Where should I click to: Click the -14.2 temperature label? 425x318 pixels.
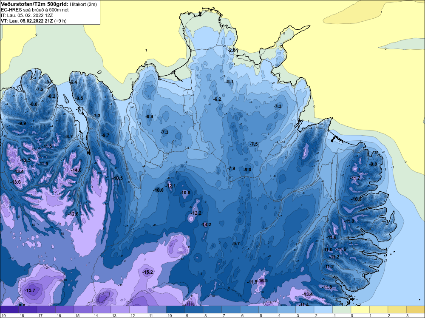click(206, 224)
